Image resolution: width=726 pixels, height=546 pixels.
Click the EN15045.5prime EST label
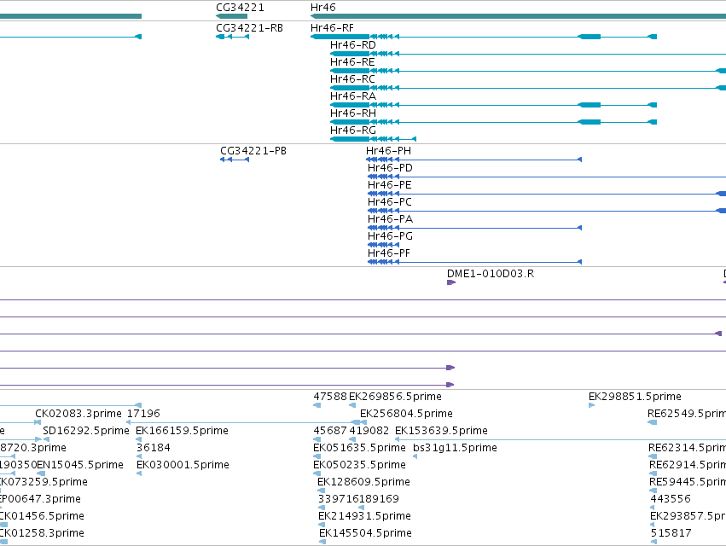(x=80, y=465)
